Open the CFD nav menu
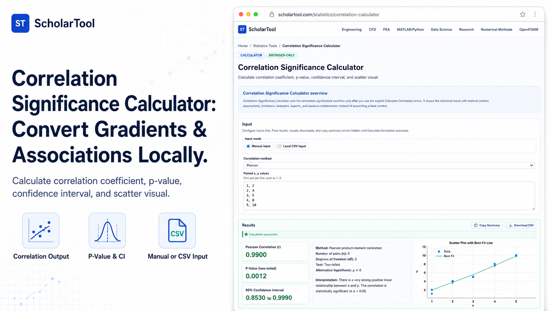 (372, 29)
